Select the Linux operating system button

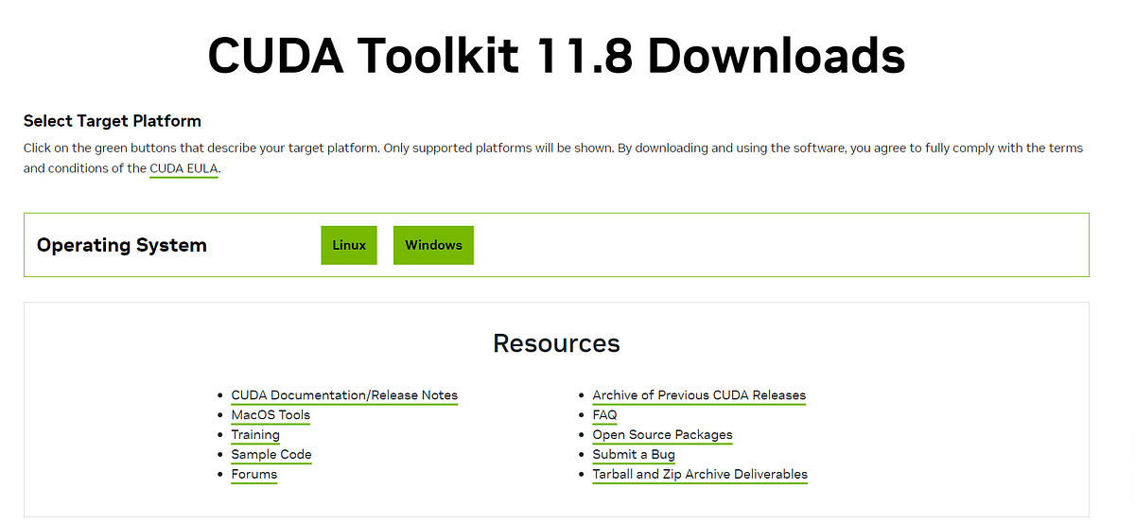[x=349, y=245]
